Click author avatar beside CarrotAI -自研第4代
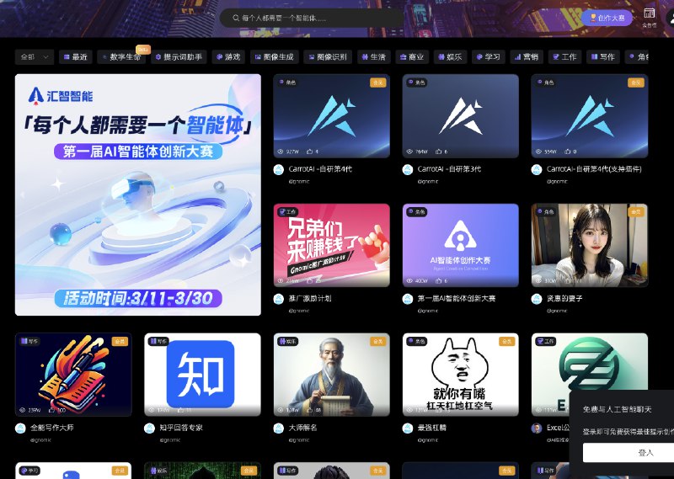The image size is (674, 479). coord(279,170)
